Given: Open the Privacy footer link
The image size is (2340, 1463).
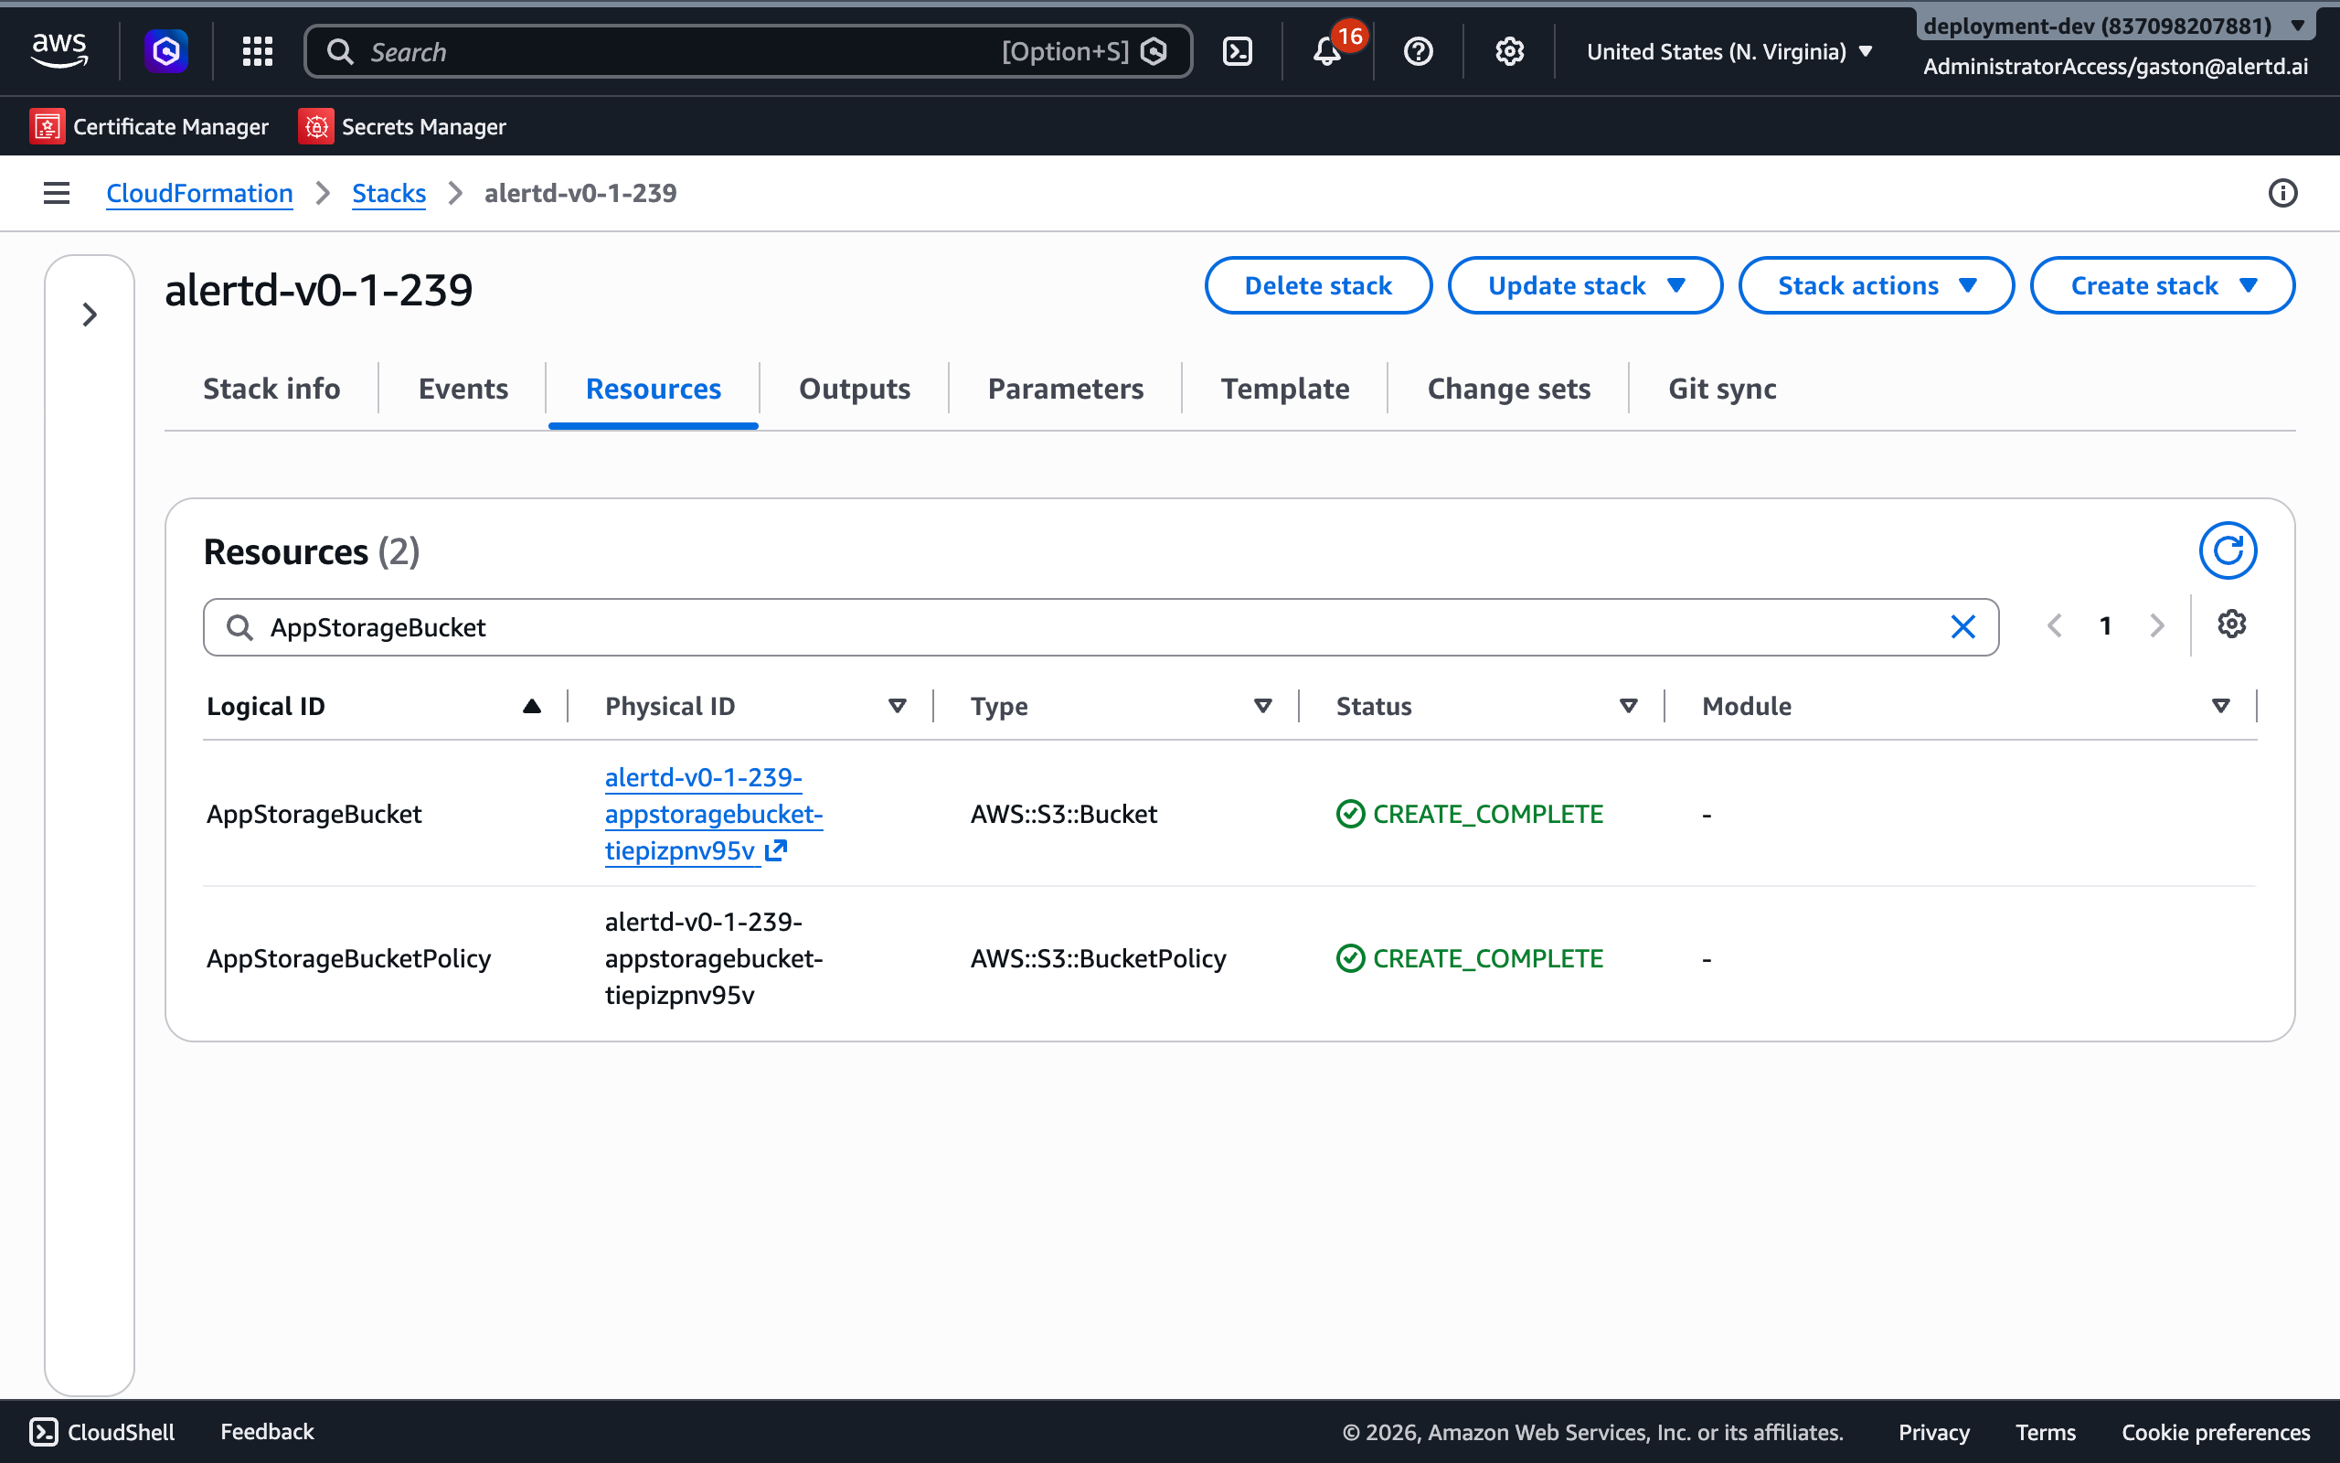Looking at the screenshot, I should pos(1934,1432).
